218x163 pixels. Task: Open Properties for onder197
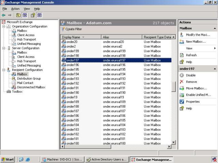[x=193, y=102]
